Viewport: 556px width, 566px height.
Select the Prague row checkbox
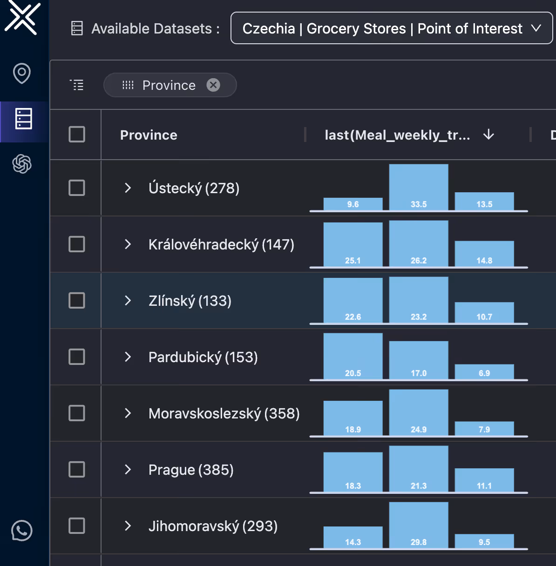tap(77, 470)
